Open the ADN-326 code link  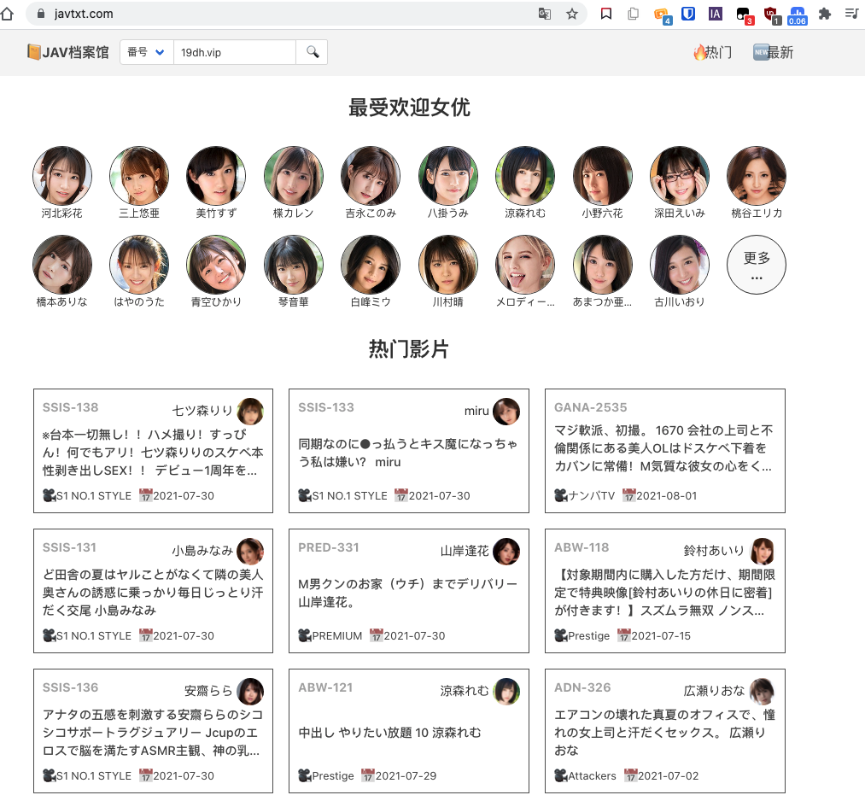582,687
